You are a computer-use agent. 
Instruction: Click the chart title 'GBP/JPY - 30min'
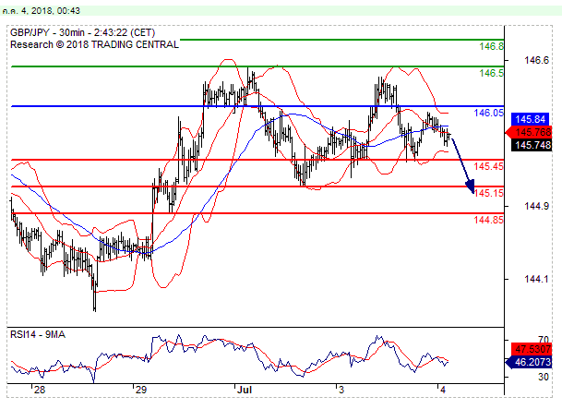point(47,32)
